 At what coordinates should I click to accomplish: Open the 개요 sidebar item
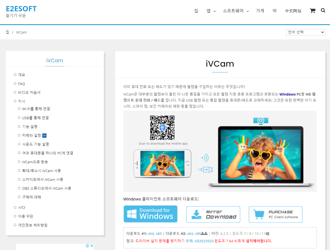coord(21,75)
